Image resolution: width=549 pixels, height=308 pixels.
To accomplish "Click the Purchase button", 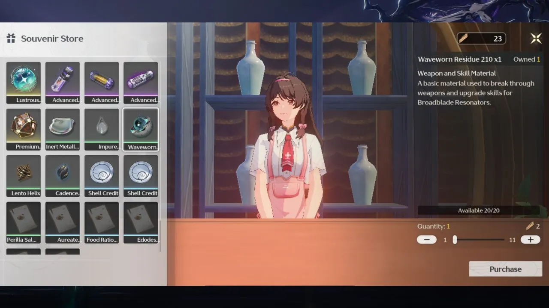I will coord(505,269).
